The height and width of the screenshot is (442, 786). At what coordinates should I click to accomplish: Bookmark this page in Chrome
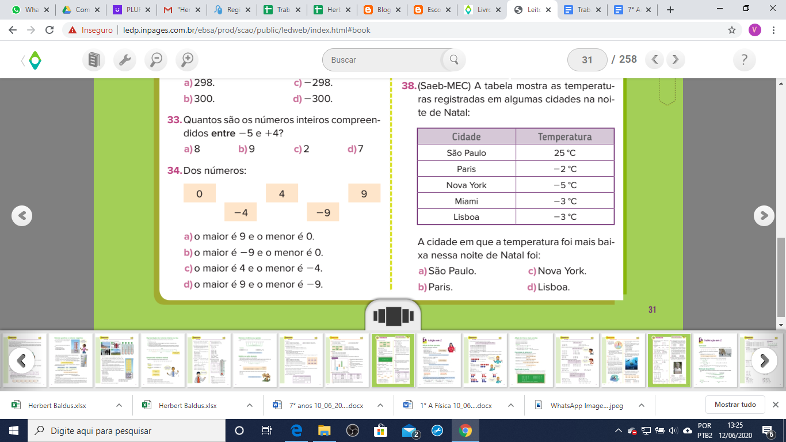731,30
